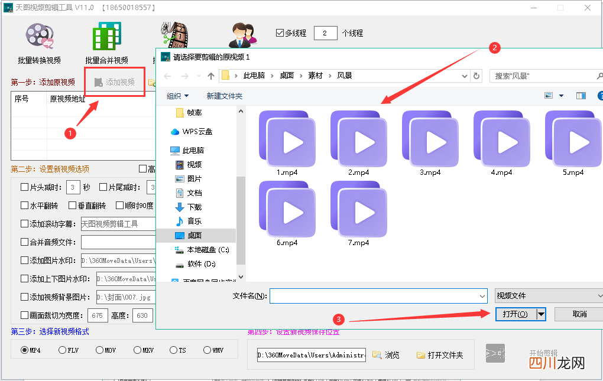
Task: Expand the 文件名 combo box dropdown
Action: pyautogui.click(x=482, y=296)
